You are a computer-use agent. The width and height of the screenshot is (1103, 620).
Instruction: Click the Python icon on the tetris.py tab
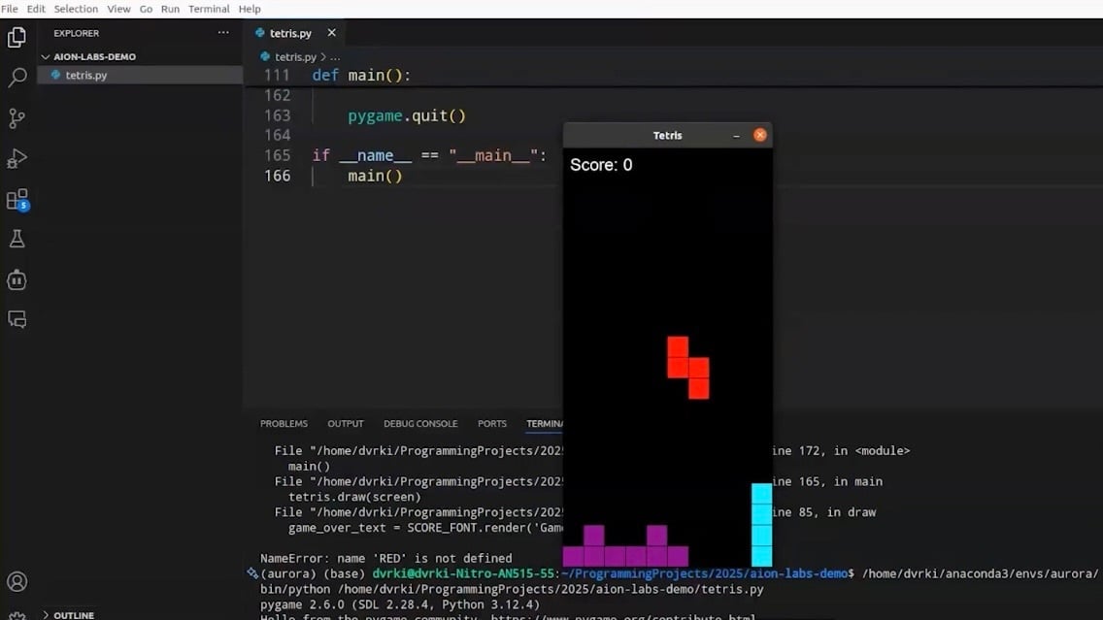[260, 32]
